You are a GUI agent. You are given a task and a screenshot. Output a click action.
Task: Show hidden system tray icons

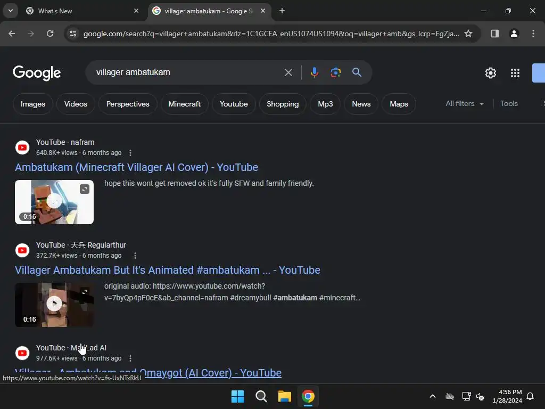click(433, 396)
